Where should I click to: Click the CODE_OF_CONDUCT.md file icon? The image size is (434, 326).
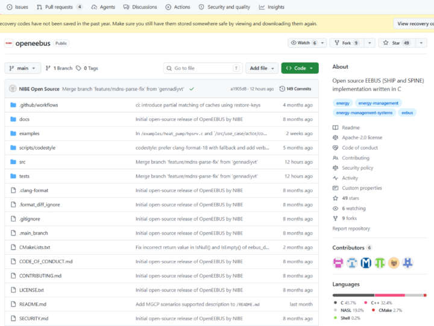13,261
